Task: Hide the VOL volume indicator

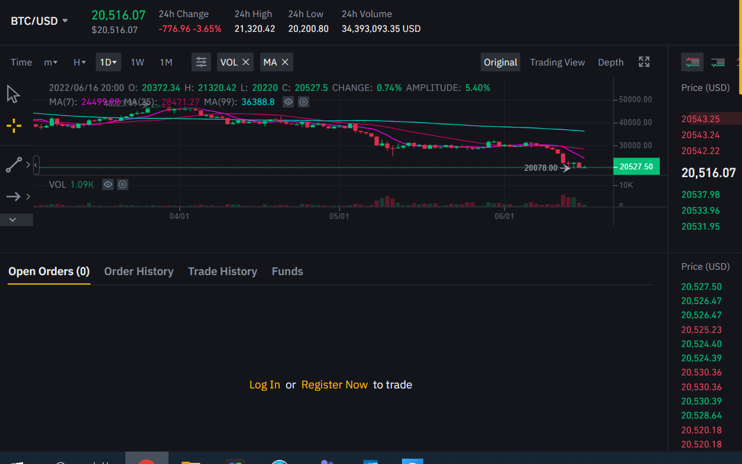Action: [108, 184]
